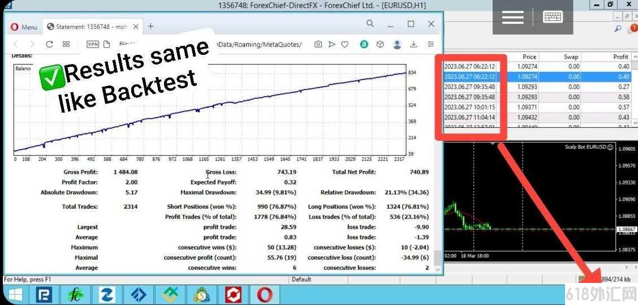The width and height of the screenshot is (638, 305).
Task: Open the blue P-logo taskbar app
Action: pyautogui.click(x=44, y=295)
